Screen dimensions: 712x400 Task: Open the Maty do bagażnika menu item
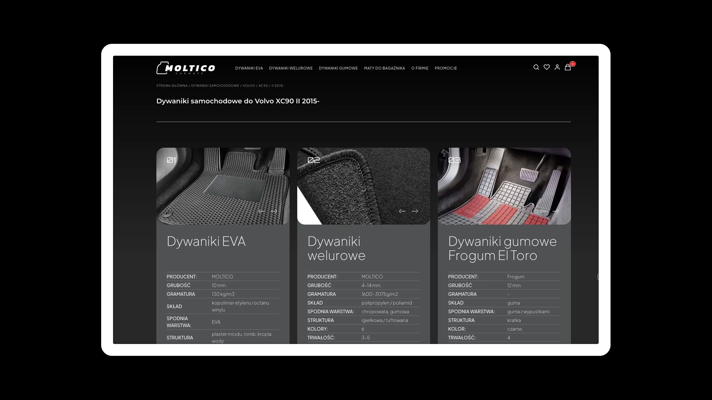click(384, 68)
